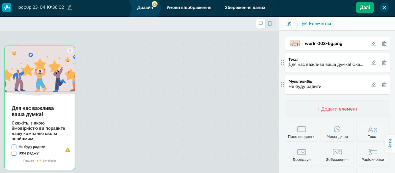Switch to desktop preview mode
Viewport: 395px width, 173px height.
coord(261,24)
